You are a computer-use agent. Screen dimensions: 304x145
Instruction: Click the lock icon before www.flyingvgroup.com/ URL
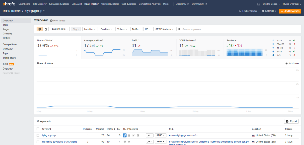pyautogui.click(x=170, y=135)
